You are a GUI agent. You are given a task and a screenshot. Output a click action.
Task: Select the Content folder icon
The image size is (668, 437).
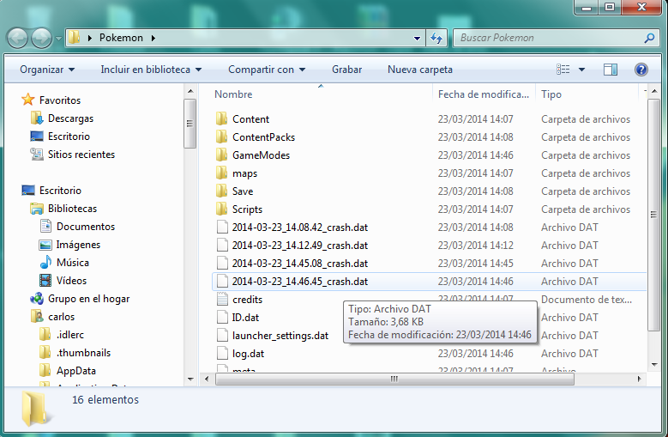[221, 118]
